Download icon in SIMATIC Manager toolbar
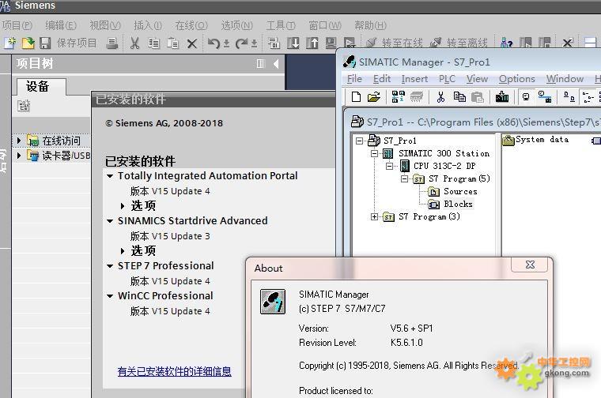This screenshot has height=398, width=601. coord(501,97)
